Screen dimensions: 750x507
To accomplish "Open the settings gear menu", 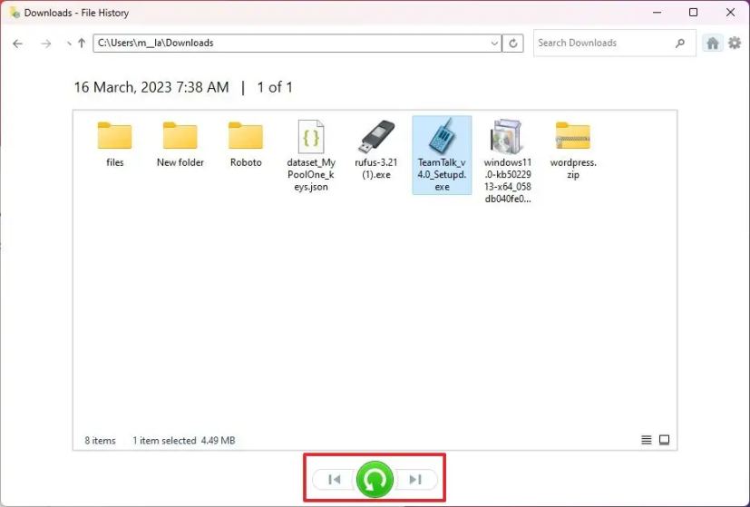I will 735,43.
